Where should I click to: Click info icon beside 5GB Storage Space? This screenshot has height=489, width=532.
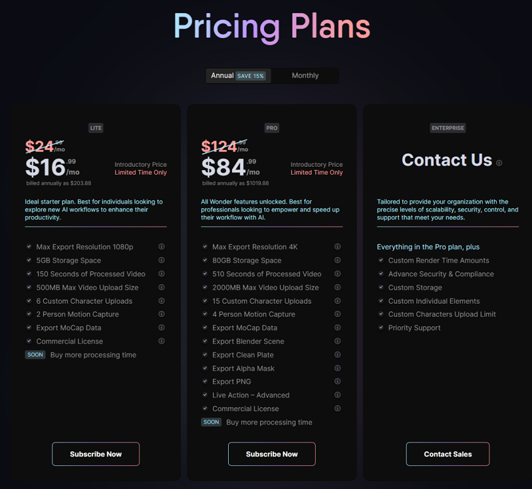pyautogui.click(x=162, y=260)
